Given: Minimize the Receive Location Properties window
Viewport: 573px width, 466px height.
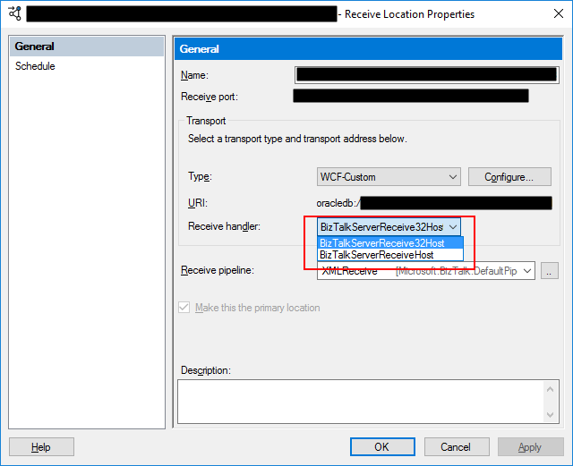Looking at the screenshot, I should pos(514,13).
